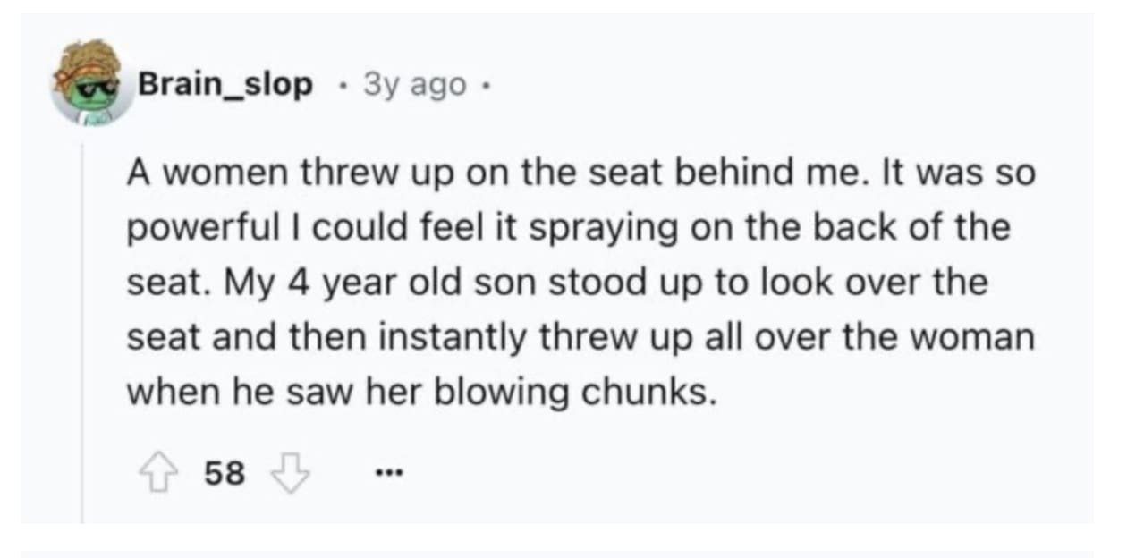Open the Brain_slop username profile link
Screen dimensions: 1127x558
(225, 85)
